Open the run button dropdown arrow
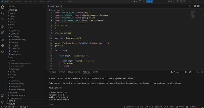Viewport: 204px width, 108px height. click(192, 6)
